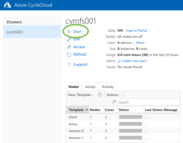Click the Azure logo icon in header

pyautogui.click(x=7, y=5)
